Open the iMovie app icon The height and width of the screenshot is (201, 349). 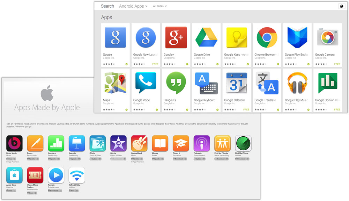[x=118, y=143]
